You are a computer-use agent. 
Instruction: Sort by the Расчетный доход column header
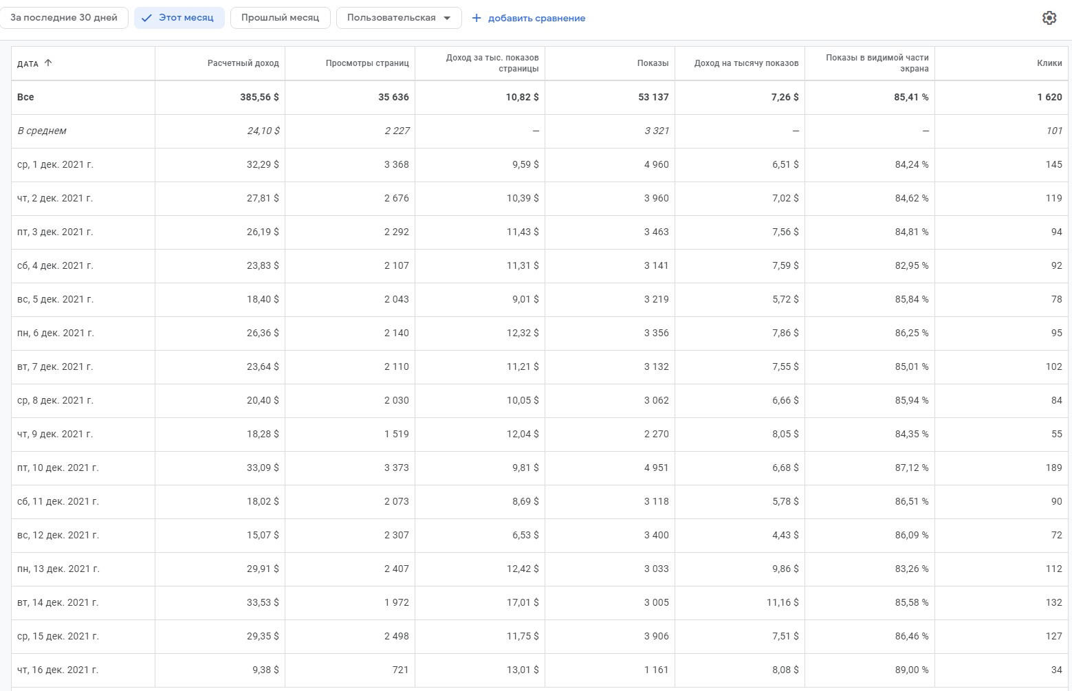point(243,63)
